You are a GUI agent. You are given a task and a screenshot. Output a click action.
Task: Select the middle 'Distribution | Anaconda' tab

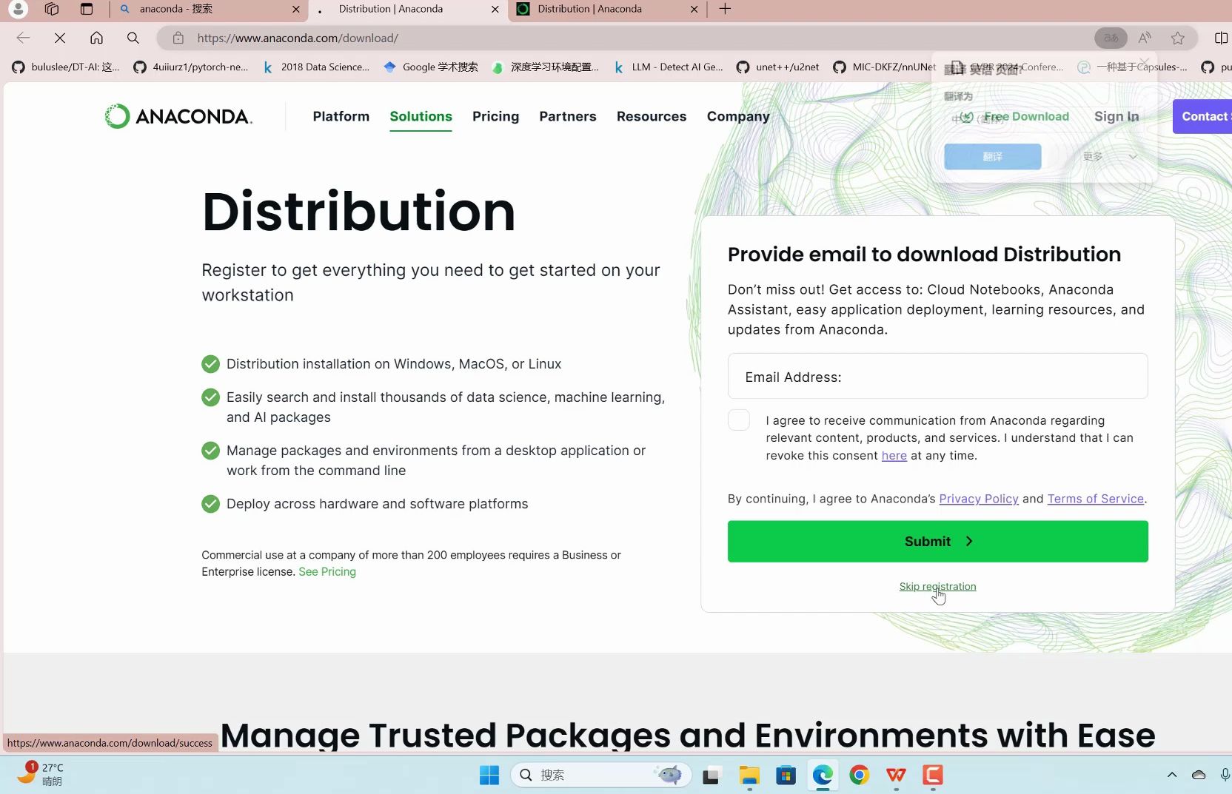(409, 9)
